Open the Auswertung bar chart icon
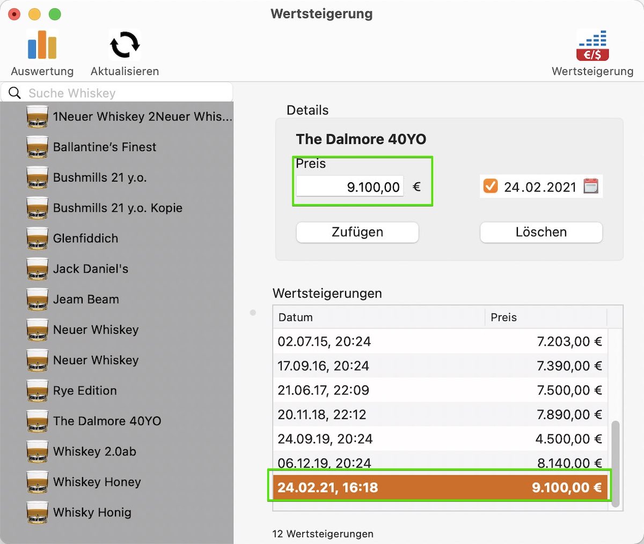This screenshot has height=544, width=644. pyautogui.click(x=42, y=44)
